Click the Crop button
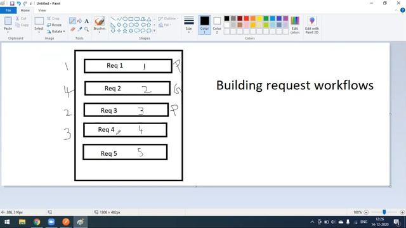Viewport: 406px width, 228px height. 53,18
